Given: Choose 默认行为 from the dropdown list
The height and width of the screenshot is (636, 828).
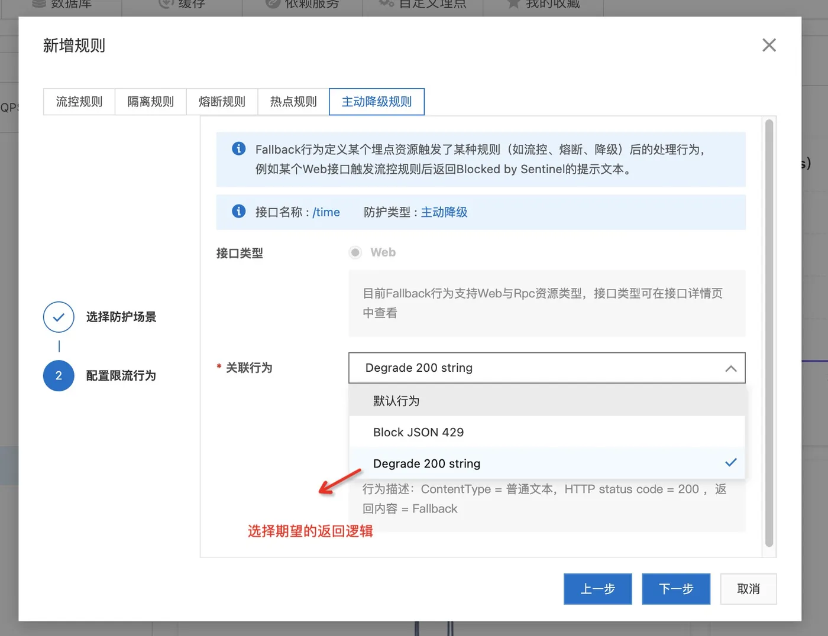Looking at the screenshot, I should coord(546,401).
